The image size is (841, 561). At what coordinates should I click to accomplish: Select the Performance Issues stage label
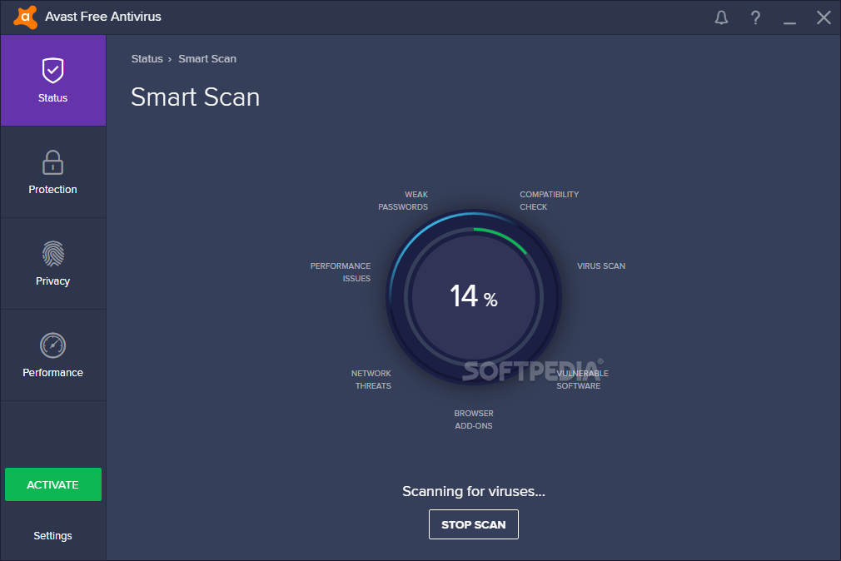coord(341,272)
